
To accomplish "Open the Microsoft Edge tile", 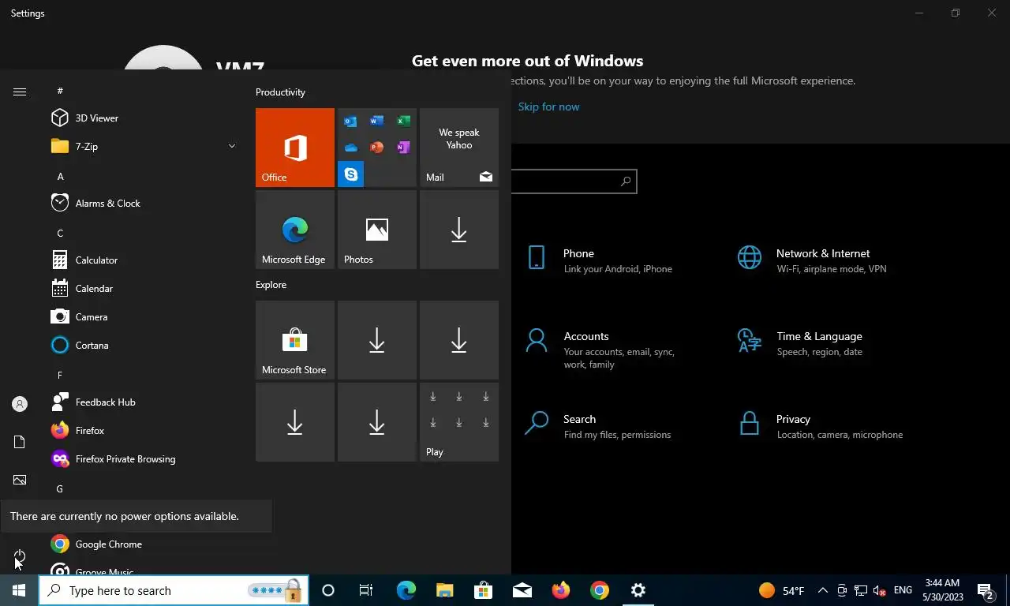I will point(295,230).
